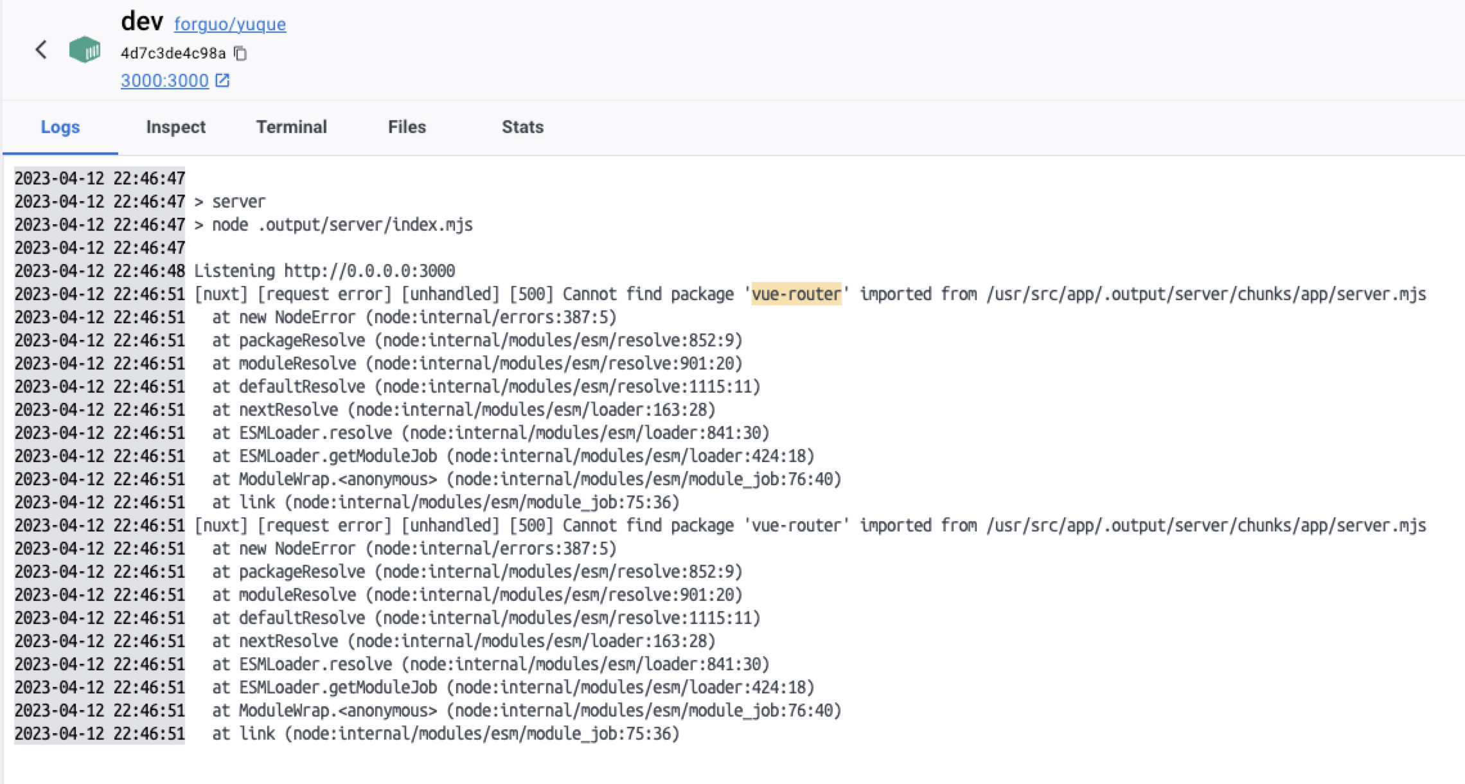Click the external-link icon beside 3000:3000
This screenshot has width=1465, height=784.
coord(222,80)
